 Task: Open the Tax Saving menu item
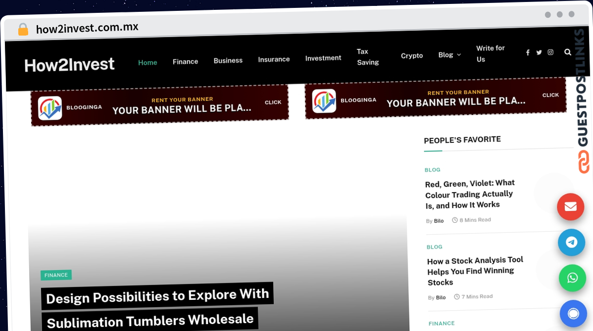tap(368, 57)
